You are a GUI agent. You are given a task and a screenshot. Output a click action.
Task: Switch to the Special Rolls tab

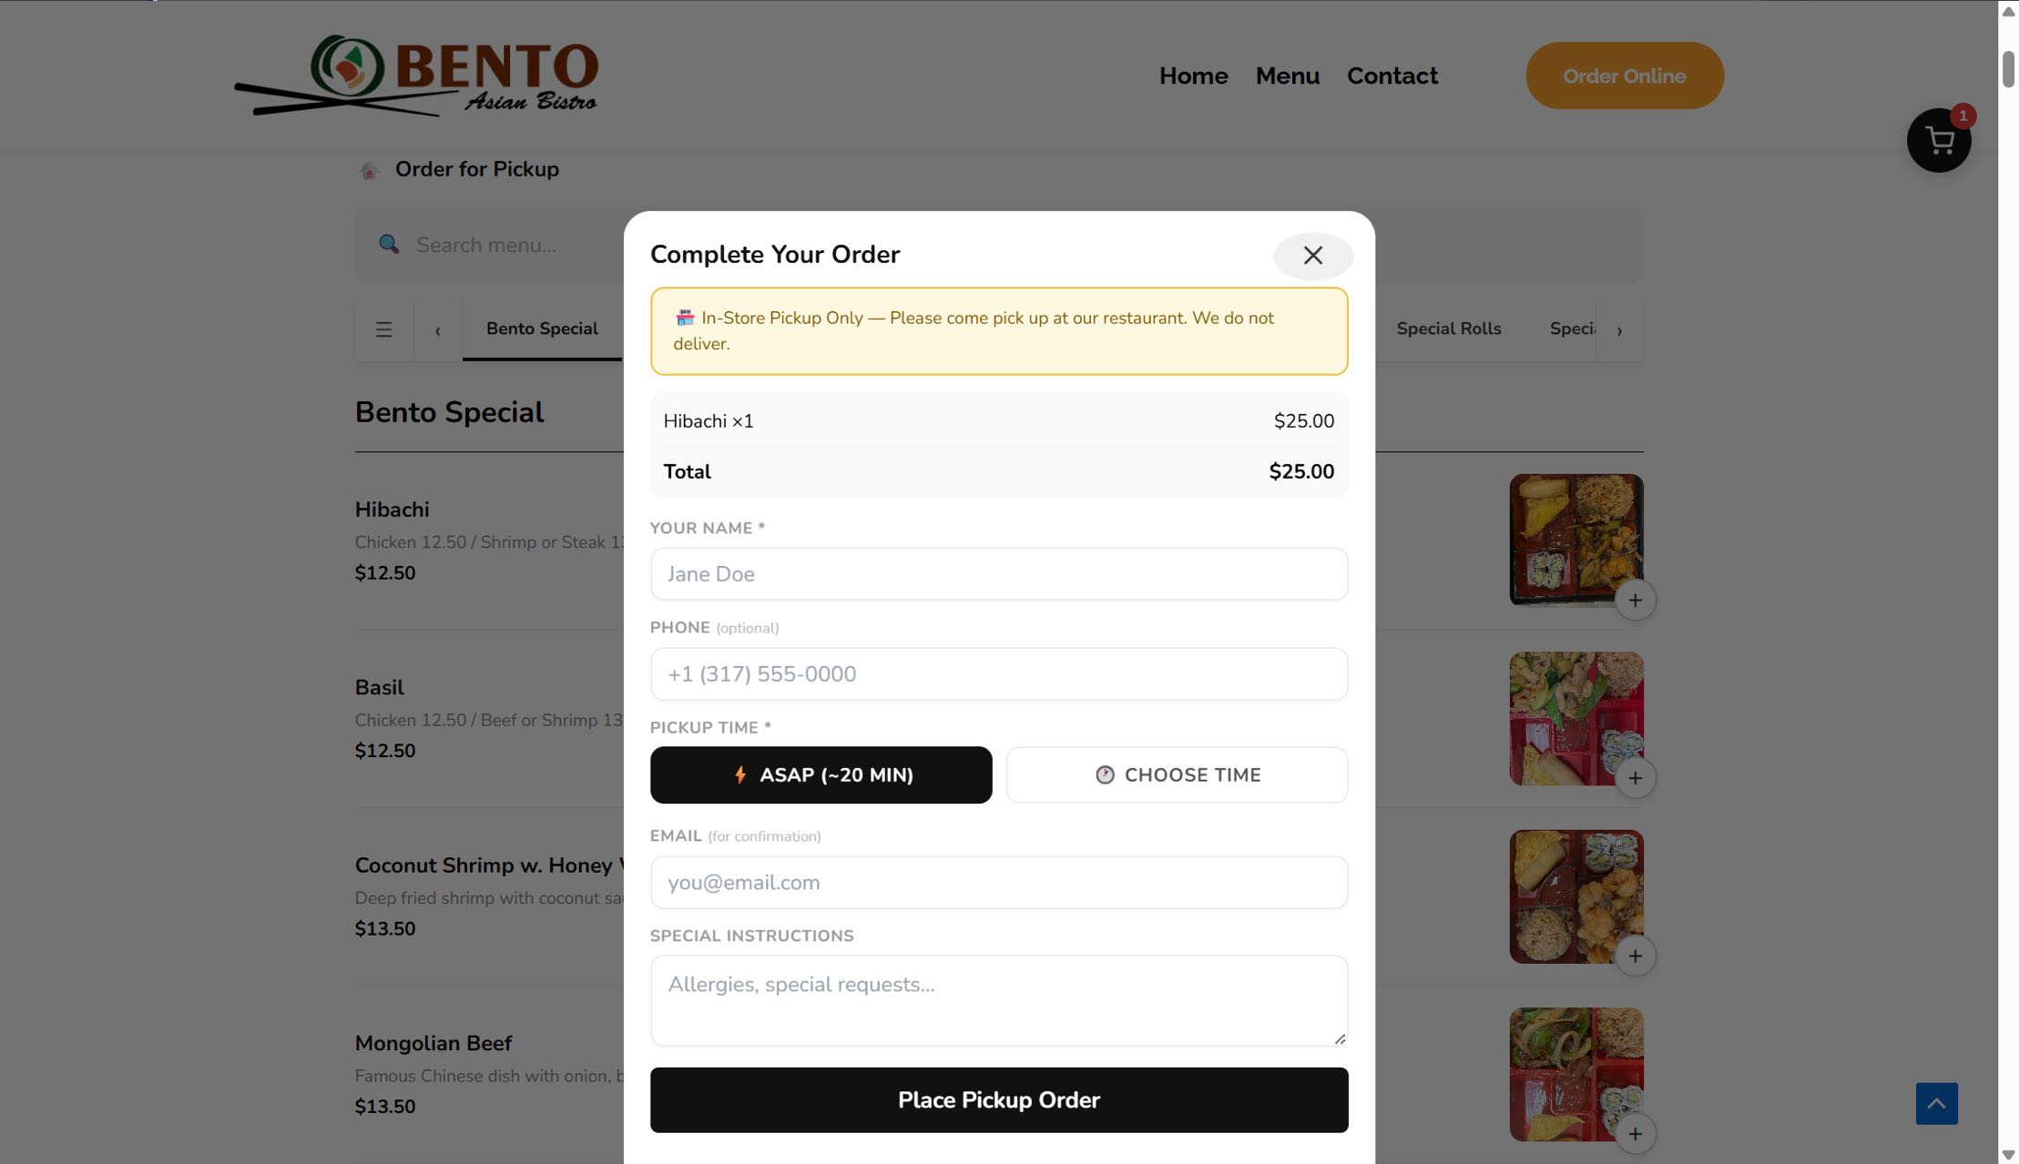1448,329
